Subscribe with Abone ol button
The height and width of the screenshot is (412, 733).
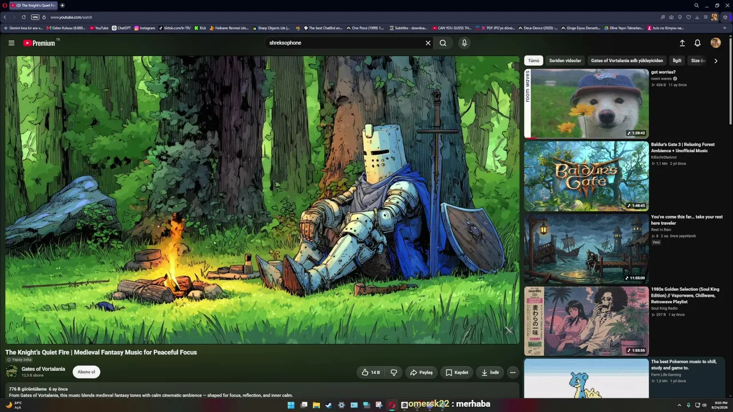coord(86,372)
